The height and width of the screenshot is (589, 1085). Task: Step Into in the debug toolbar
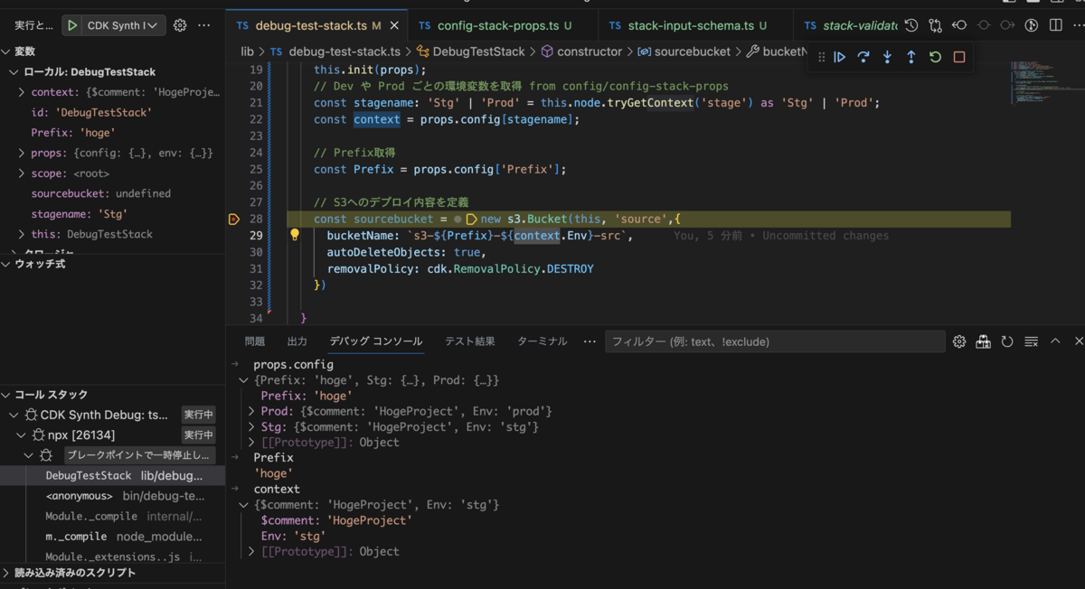(887, 57)
